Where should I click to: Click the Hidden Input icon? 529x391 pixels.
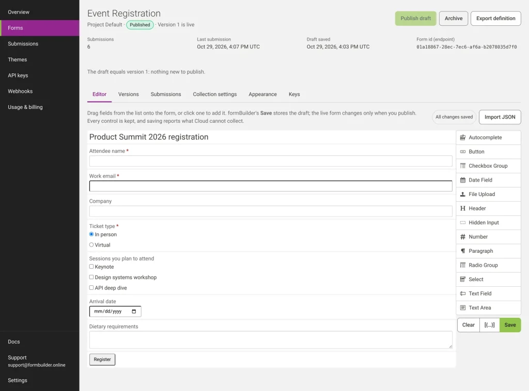tap(462, 223)
